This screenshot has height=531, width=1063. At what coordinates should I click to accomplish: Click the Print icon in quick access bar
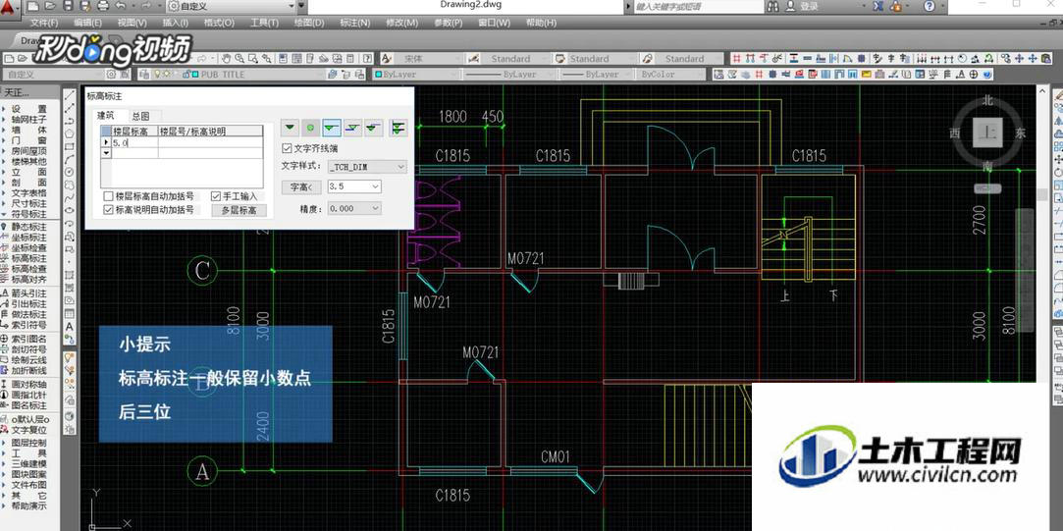[x=102, y=6]
